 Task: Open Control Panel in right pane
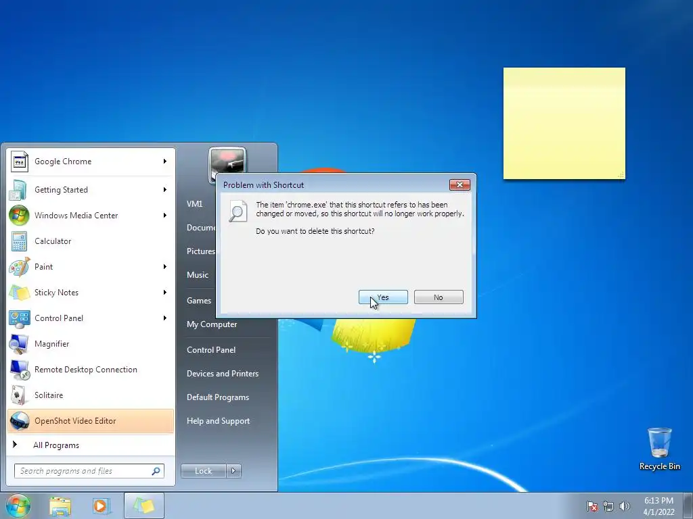point(211,350)
